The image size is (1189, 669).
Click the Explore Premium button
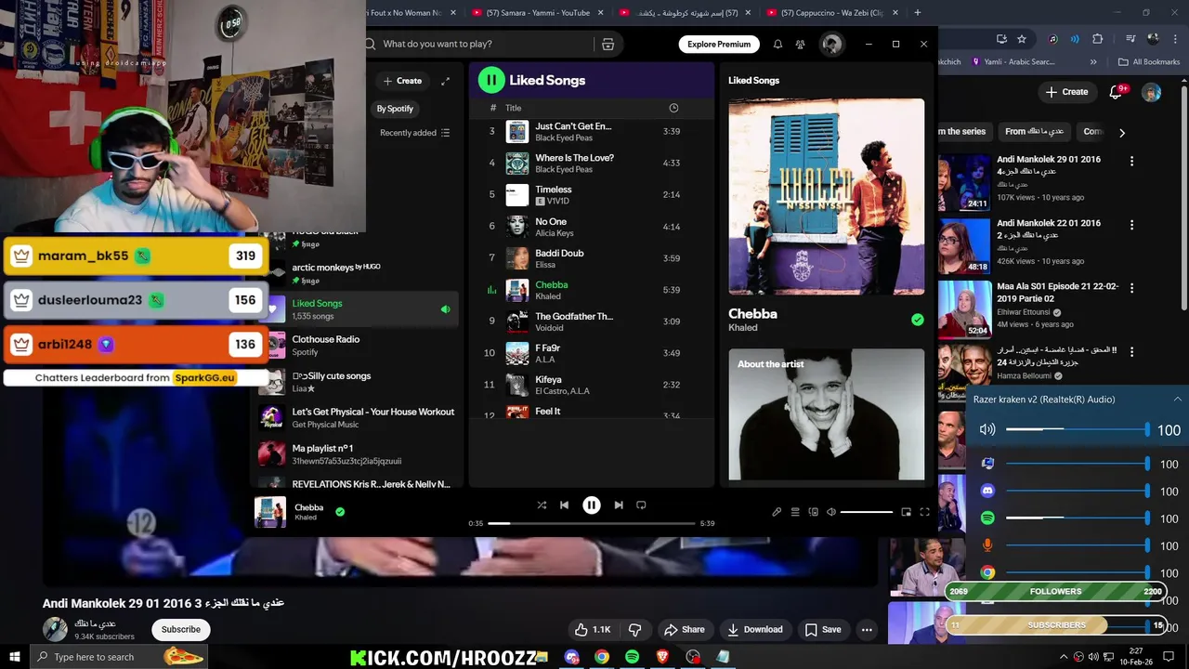point(719,44)
